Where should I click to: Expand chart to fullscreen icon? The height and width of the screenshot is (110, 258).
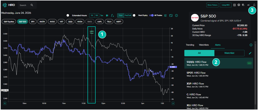point(171,15)
